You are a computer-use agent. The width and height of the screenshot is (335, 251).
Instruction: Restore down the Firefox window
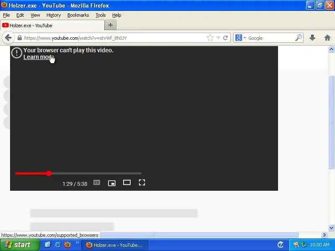[320, 5]
